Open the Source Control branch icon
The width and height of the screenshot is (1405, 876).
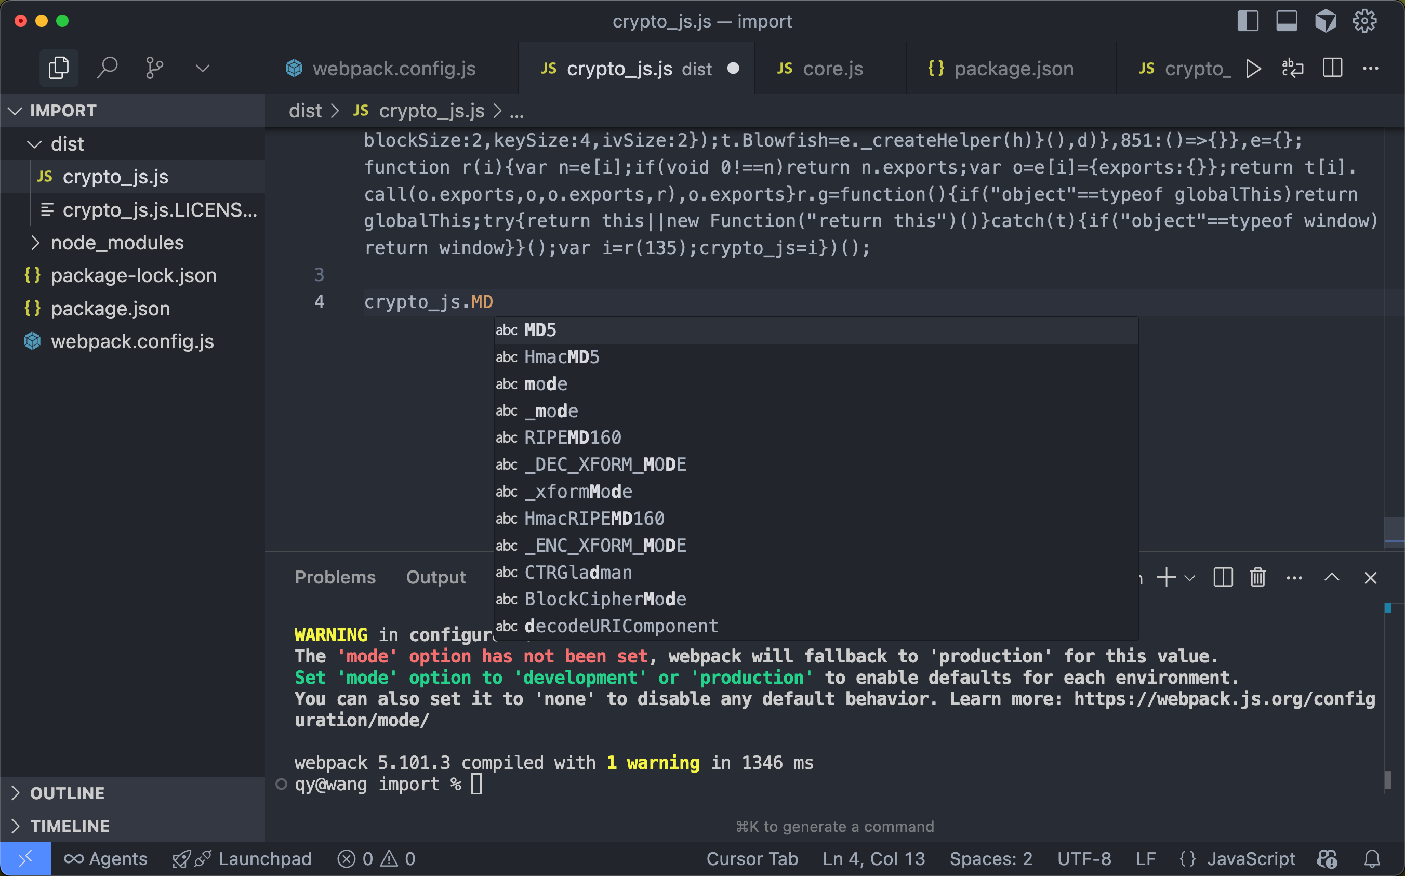(154, 69)
